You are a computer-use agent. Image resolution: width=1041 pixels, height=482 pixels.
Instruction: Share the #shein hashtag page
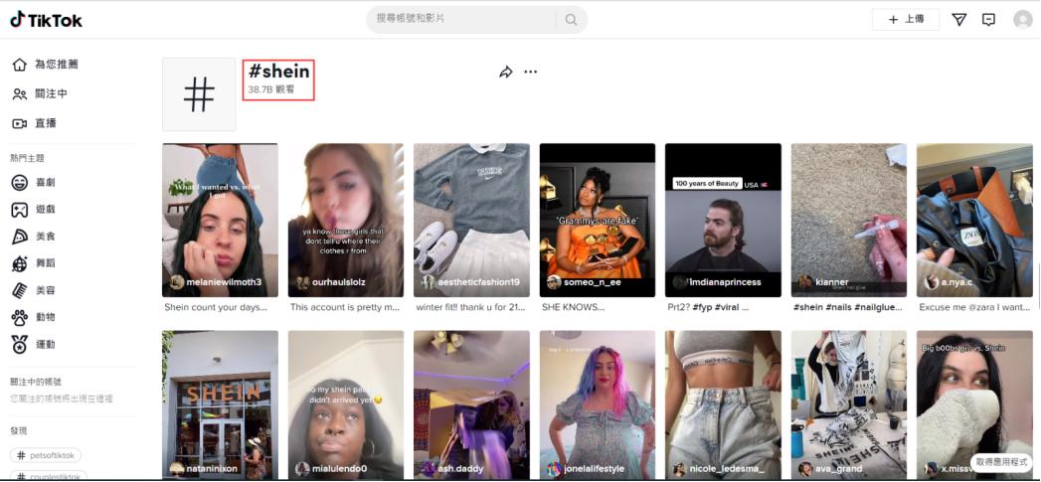coord(506,72)
